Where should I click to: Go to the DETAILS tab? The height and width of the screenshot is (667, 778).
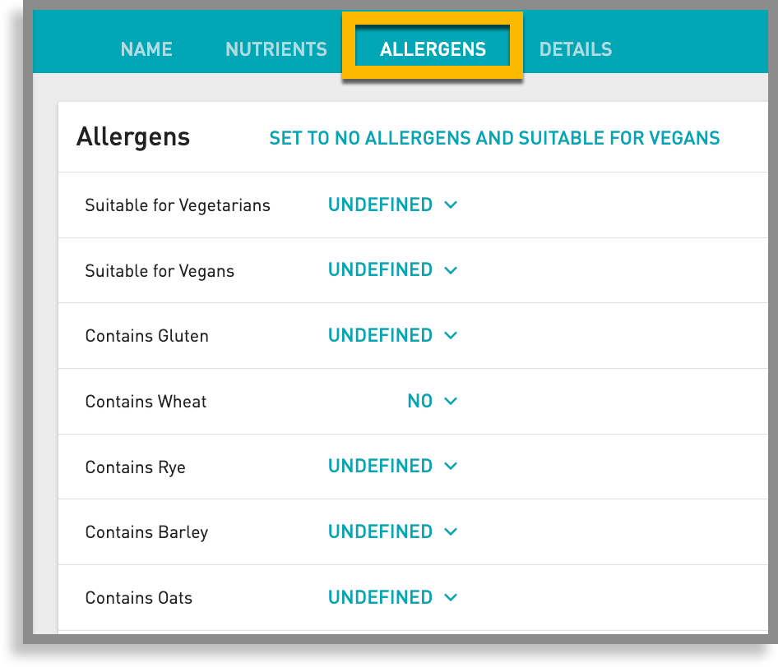[576, 49]
